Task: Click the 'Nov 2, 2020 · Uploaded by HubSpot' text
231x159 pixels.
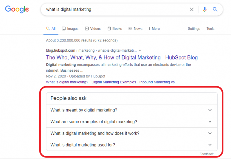Action: (x=76, y=76)
